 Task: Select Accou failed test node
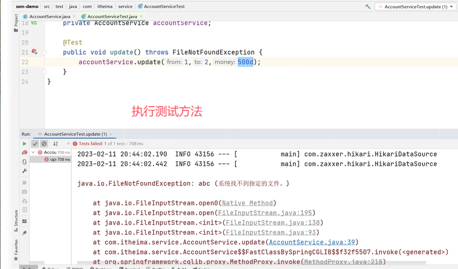click(x=50, y=152)
